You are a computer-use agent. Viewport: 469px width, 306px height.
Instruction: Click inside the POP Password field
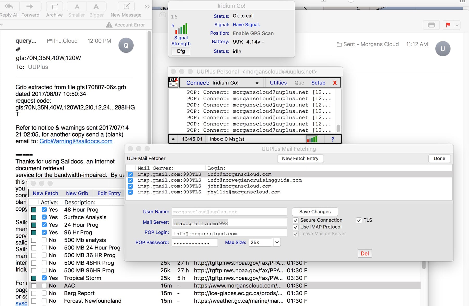coord(195,242)
